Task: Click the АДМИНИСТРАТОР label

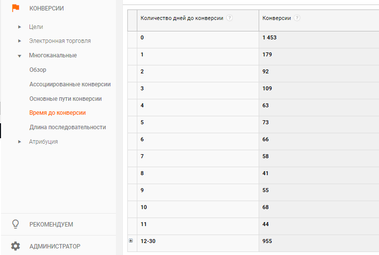Action: (55, 247)
